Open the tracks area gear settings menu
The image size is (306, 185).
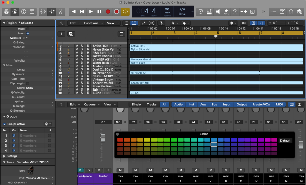[x=233, y=23]
